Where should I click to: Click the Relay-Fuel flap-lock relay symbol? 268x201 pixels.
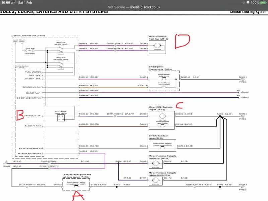(x=61, y=50)
